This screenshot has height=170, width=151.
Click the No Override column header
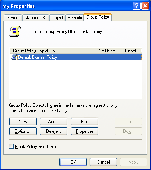point(108,51)
